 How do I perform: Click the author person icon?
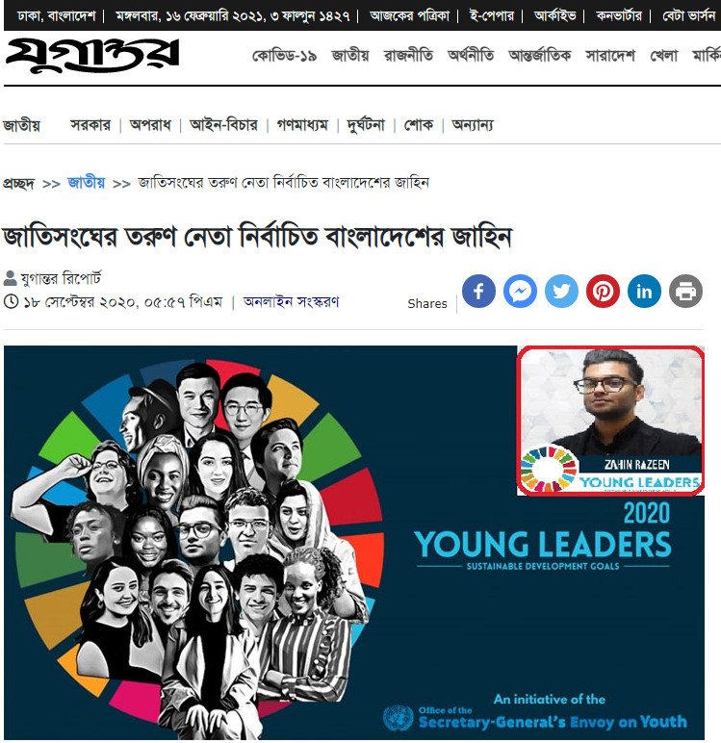(x=10, y=278)
